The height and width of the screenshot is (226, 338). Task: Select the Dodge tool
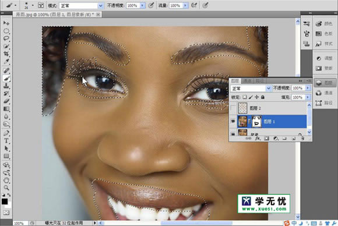click(6, 124)
